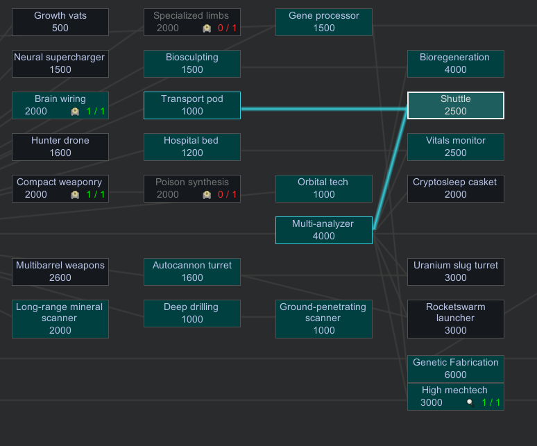The image size is (537, 446).
Task: Select the Multi-analyzer research node
Action: click(x=324, y=230)
